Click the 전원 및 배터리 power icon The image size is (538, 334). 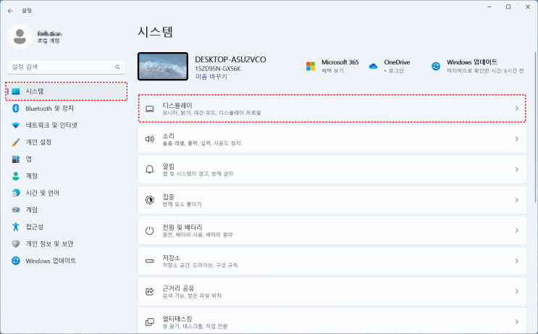pos(150,230)
